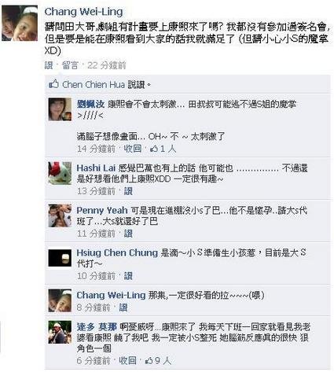This screenshot has height=372, width=334.
Task: Open Chang Wei-Ling's name at post top
Action: click(83, 12)
